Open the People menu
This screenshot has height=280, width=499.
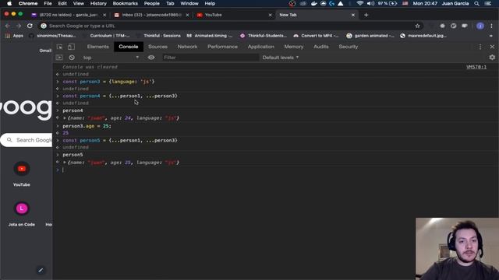(151, 3)
